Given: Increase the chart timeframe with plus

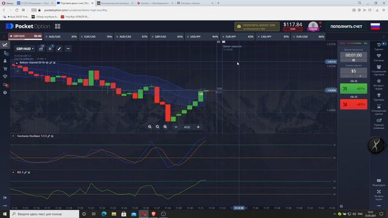Looking at the screenshot, I should point(198,127).
